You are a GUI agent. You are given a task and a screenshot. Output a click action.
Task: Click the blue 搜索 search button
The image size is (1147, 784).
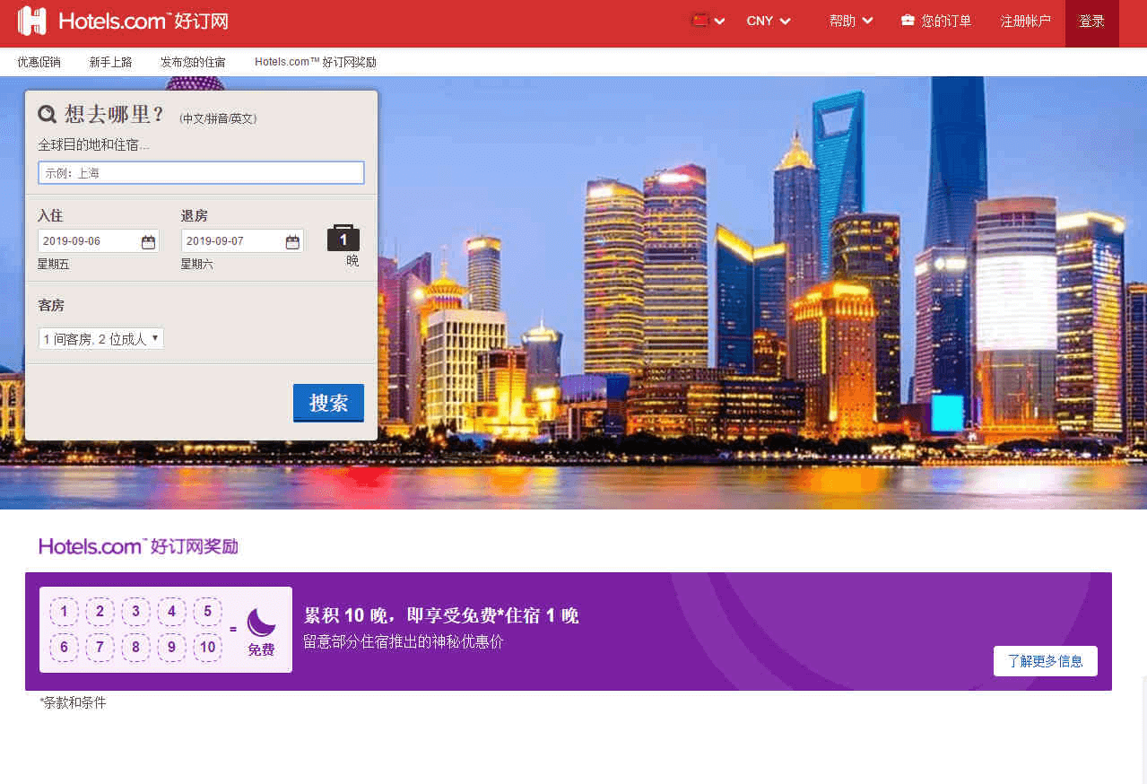(x=328, y=403)
